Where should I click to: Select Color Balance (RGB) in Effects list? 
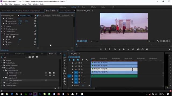click(15, 80)
